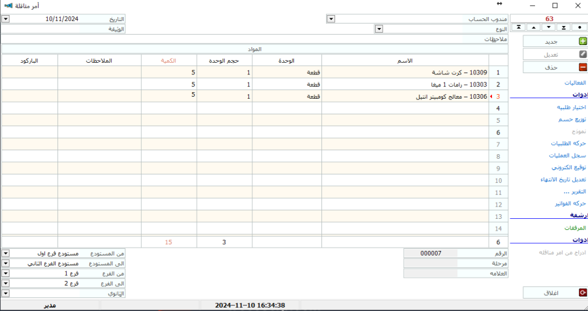Open حركه الطلبيات link
588x311 pixels.
click(x=568, y=143)
